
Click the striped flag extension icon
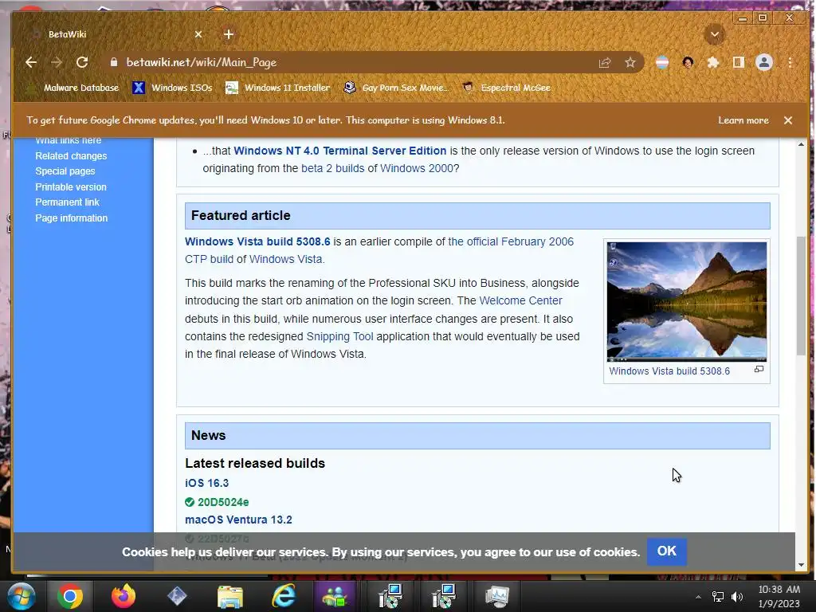[x=662, y=63]
